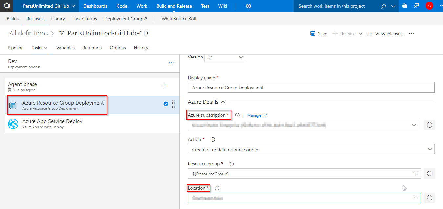443x209 pixels.
Task: Open the settings gear in top navigation
Action: (x=249, y=6)
